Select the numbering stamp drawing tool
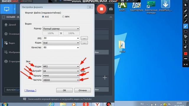 (x=185, y=37)
